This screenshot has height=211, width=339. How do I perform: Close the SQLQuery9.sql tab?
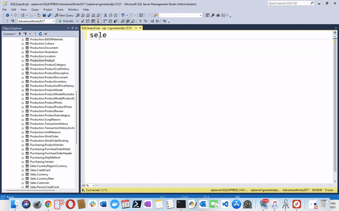pyautogui.click(x=140, y=28)
